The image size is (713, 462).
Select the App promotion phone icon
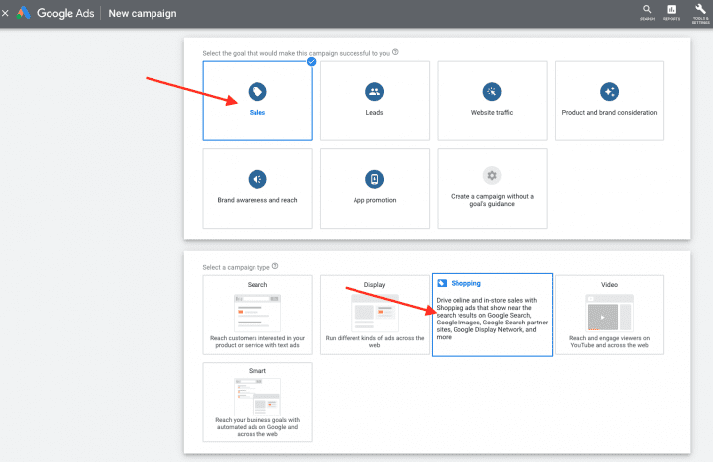click(374, 179)
